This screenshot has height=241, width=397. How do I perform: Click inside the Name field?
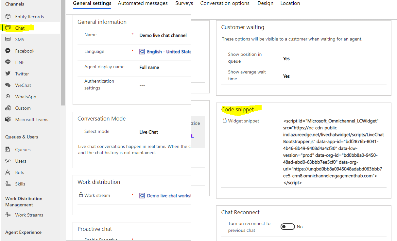click(163, 35)
